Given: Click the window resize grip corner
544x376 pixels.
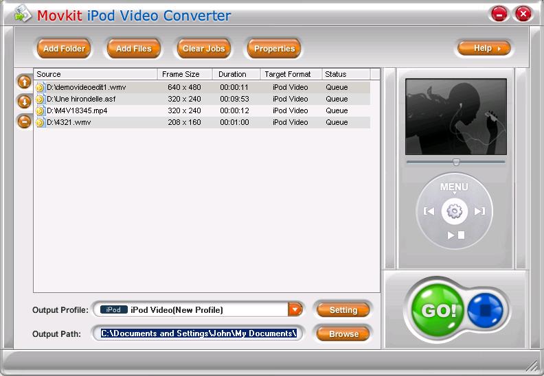Looking at the screenshot, I should 532,367.
